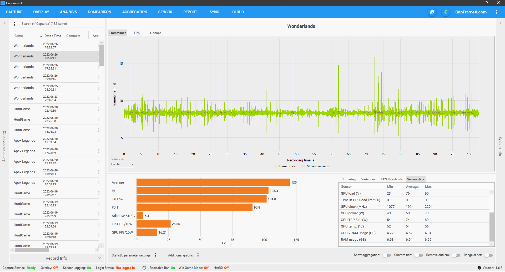Tick the Aggr checkbox for Wonderlands 18:22:37
The width and height of the screenshot is (505, 272).
click(x=99, y=46)
